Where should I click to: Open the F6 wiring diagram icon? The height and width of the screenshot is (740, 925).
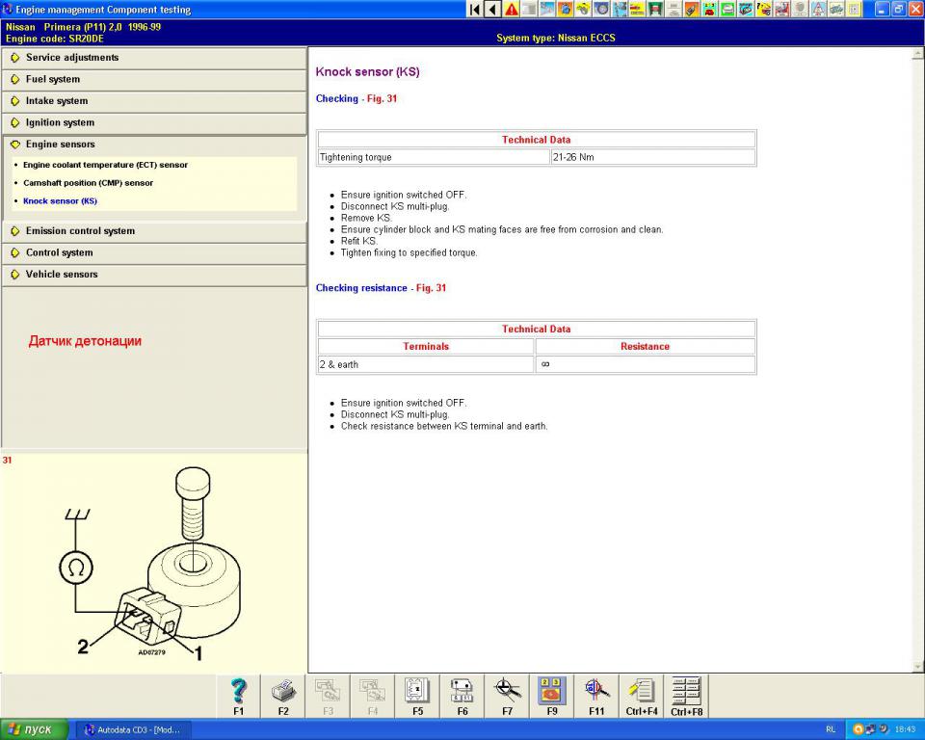pyautogui.click(x=462, y=697)
